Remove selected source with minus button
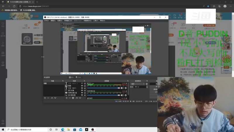This screenshot has width=234, height=132. click(70, 98)
